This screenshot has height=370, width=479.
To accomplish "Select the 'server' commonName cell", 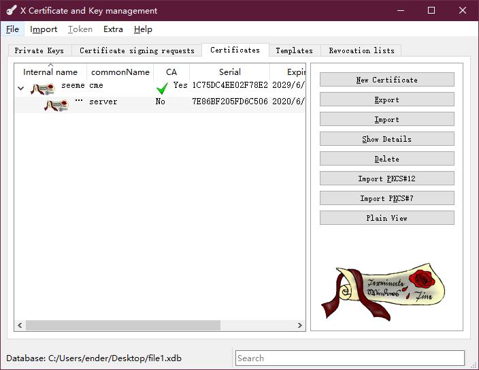I will [x=103, y=102].
